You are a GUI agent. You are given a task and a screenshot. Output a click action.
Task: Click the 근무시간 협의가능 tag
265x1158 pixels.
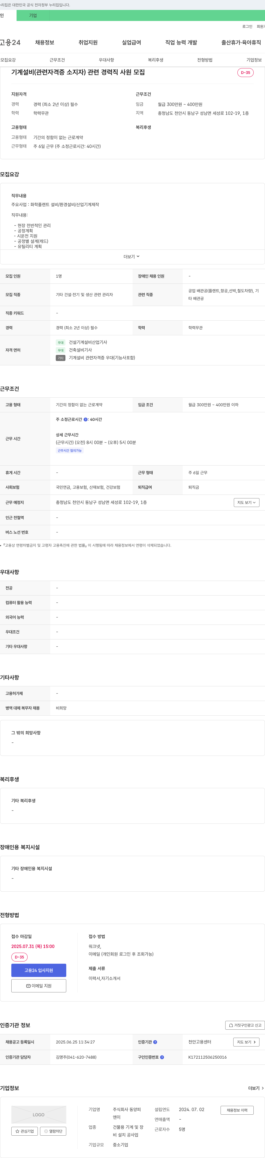(70, 450)
